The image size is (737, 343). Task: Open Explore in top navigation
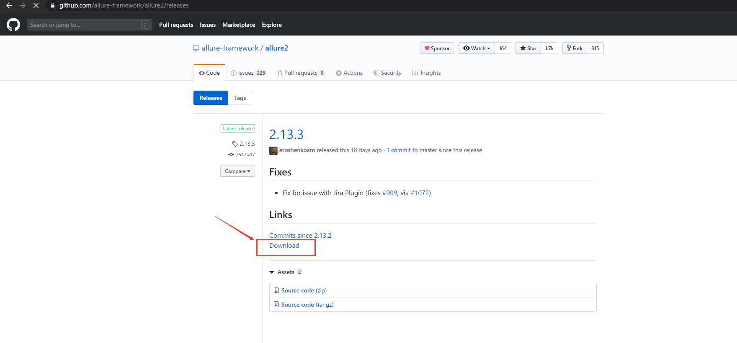[x=272, y=25]
